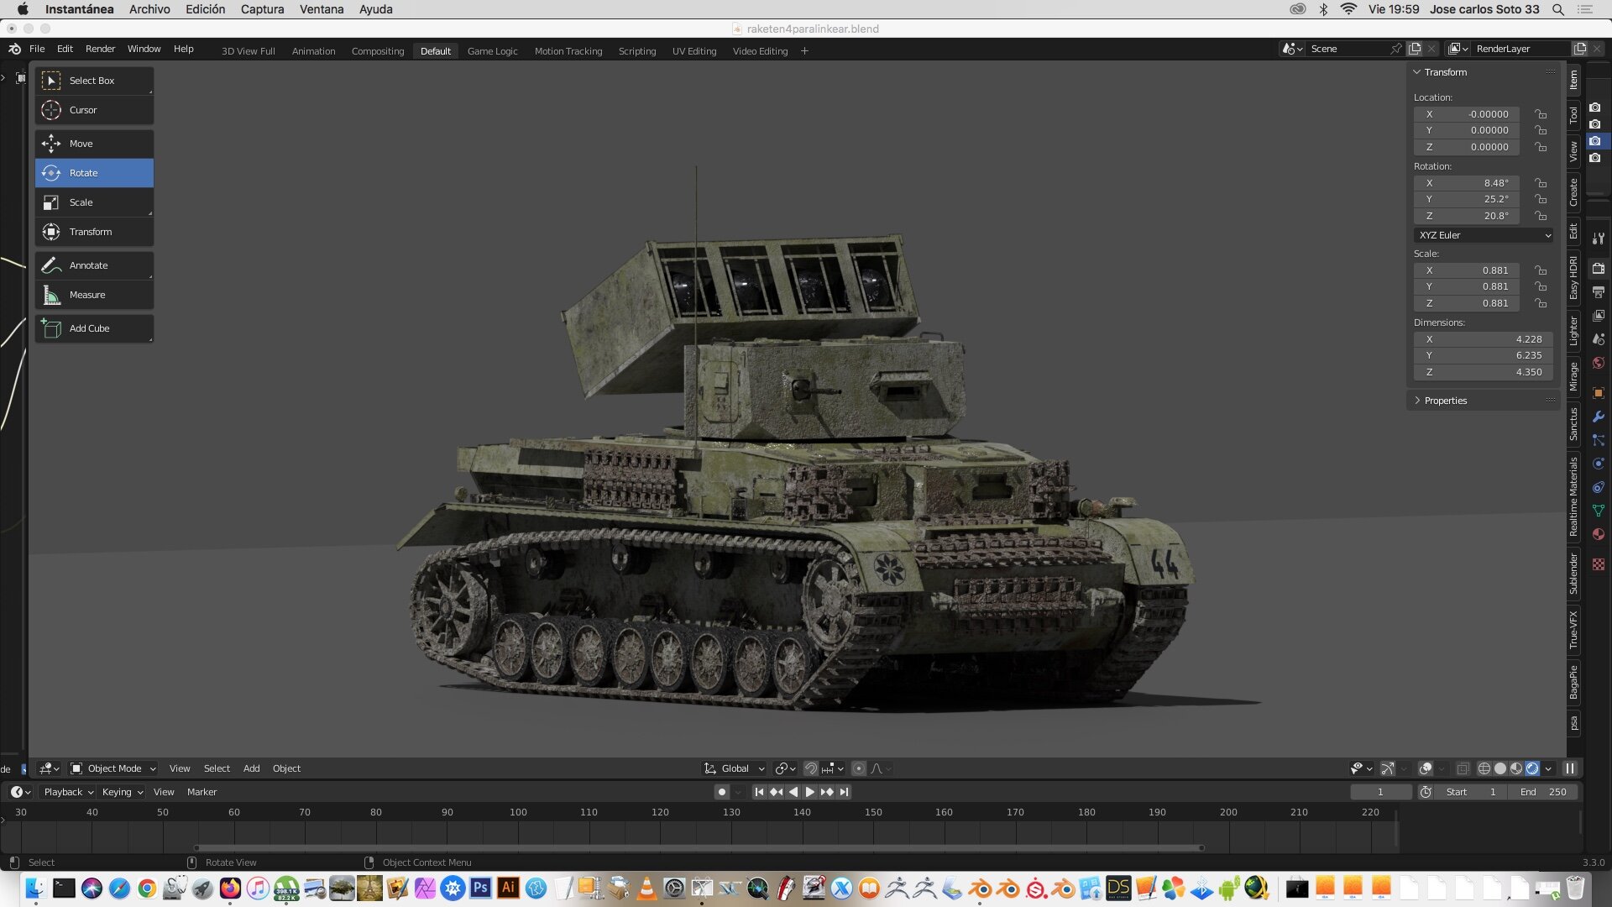Click the End frame field
Screen dimensions: 1612x907
[x=1543, y=792]
